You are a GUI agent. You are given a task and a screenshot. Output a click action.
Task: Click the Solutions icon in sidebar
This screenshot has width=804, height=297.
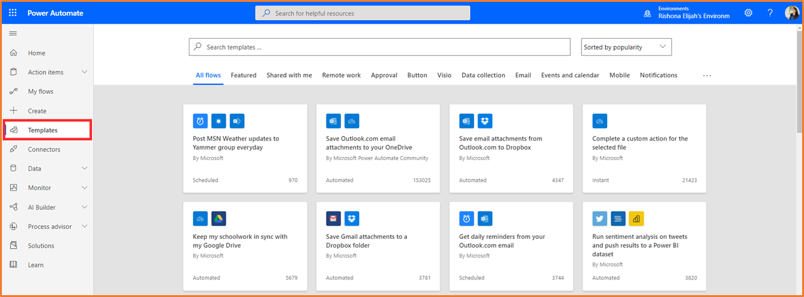14,246
